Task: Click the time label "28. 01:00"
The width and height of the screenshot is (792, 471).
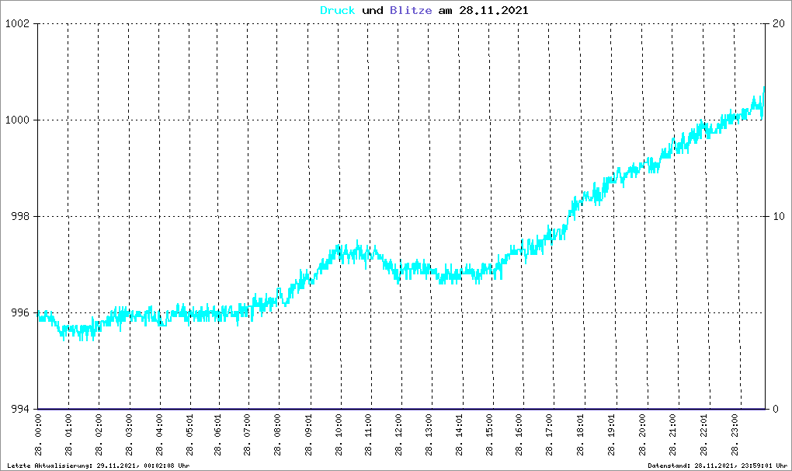Action: 68,434
